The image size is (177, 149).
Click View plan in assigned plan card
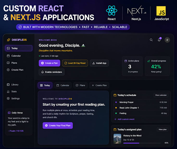point(162,129)
